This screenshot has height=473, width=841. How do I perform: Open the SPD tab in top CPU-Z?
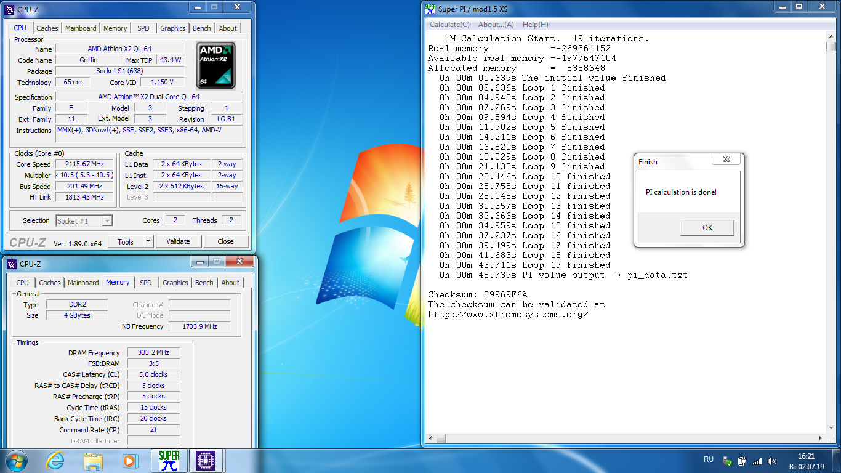pos(143,28)
